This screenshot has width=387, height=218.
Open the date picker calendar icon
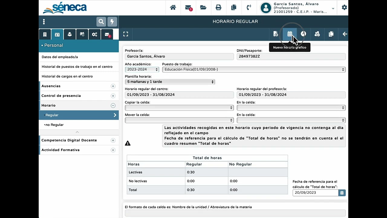coord(342,193)
